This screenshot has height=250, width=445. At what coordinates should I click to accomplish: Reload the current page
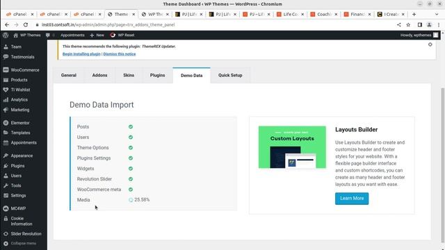pos(26,25)
